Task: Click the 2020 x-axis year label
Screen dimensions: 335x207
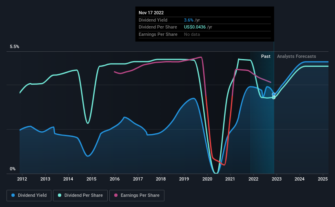Action: click(207, 179)
